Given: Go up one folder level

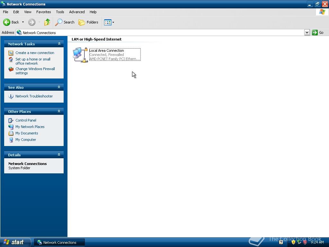Looking at the screenshot, I should point(47,22).
